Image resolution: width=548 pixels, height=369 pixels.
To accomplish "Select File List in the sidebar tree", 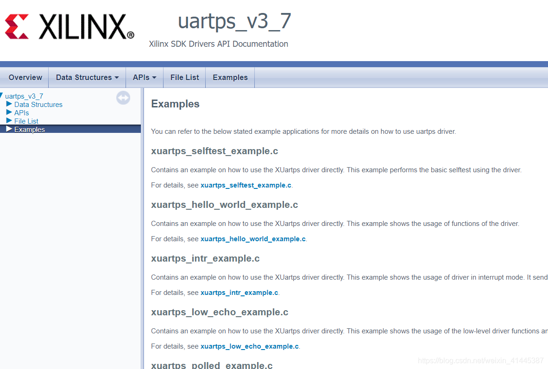I will point(26,121).
